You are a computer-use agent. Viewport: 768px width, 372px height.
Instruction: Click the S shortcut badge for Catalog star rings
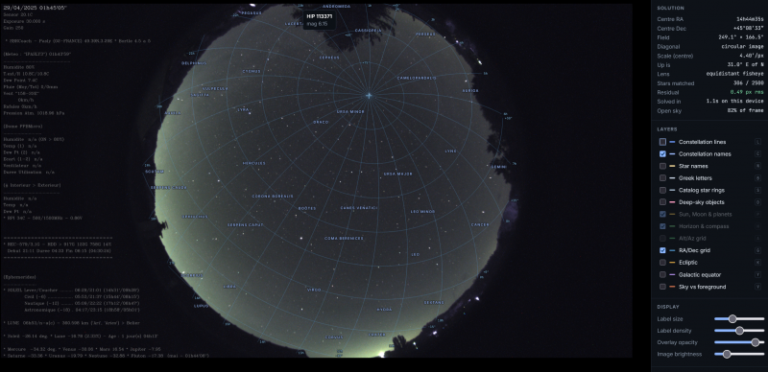(x=757, y=190)
